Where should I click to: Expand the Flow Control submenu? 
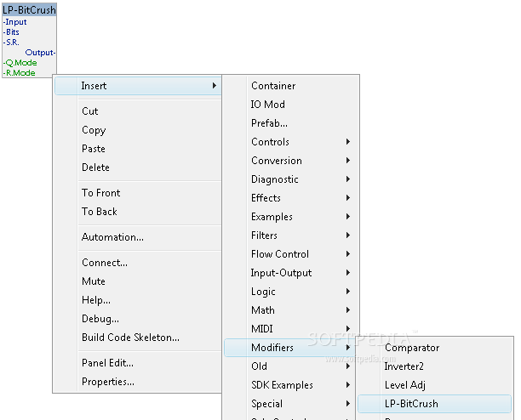291,254
